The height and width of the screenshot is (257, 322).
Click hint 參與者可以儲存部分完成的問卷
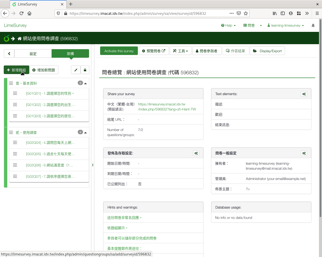click(x=132, y=238)
